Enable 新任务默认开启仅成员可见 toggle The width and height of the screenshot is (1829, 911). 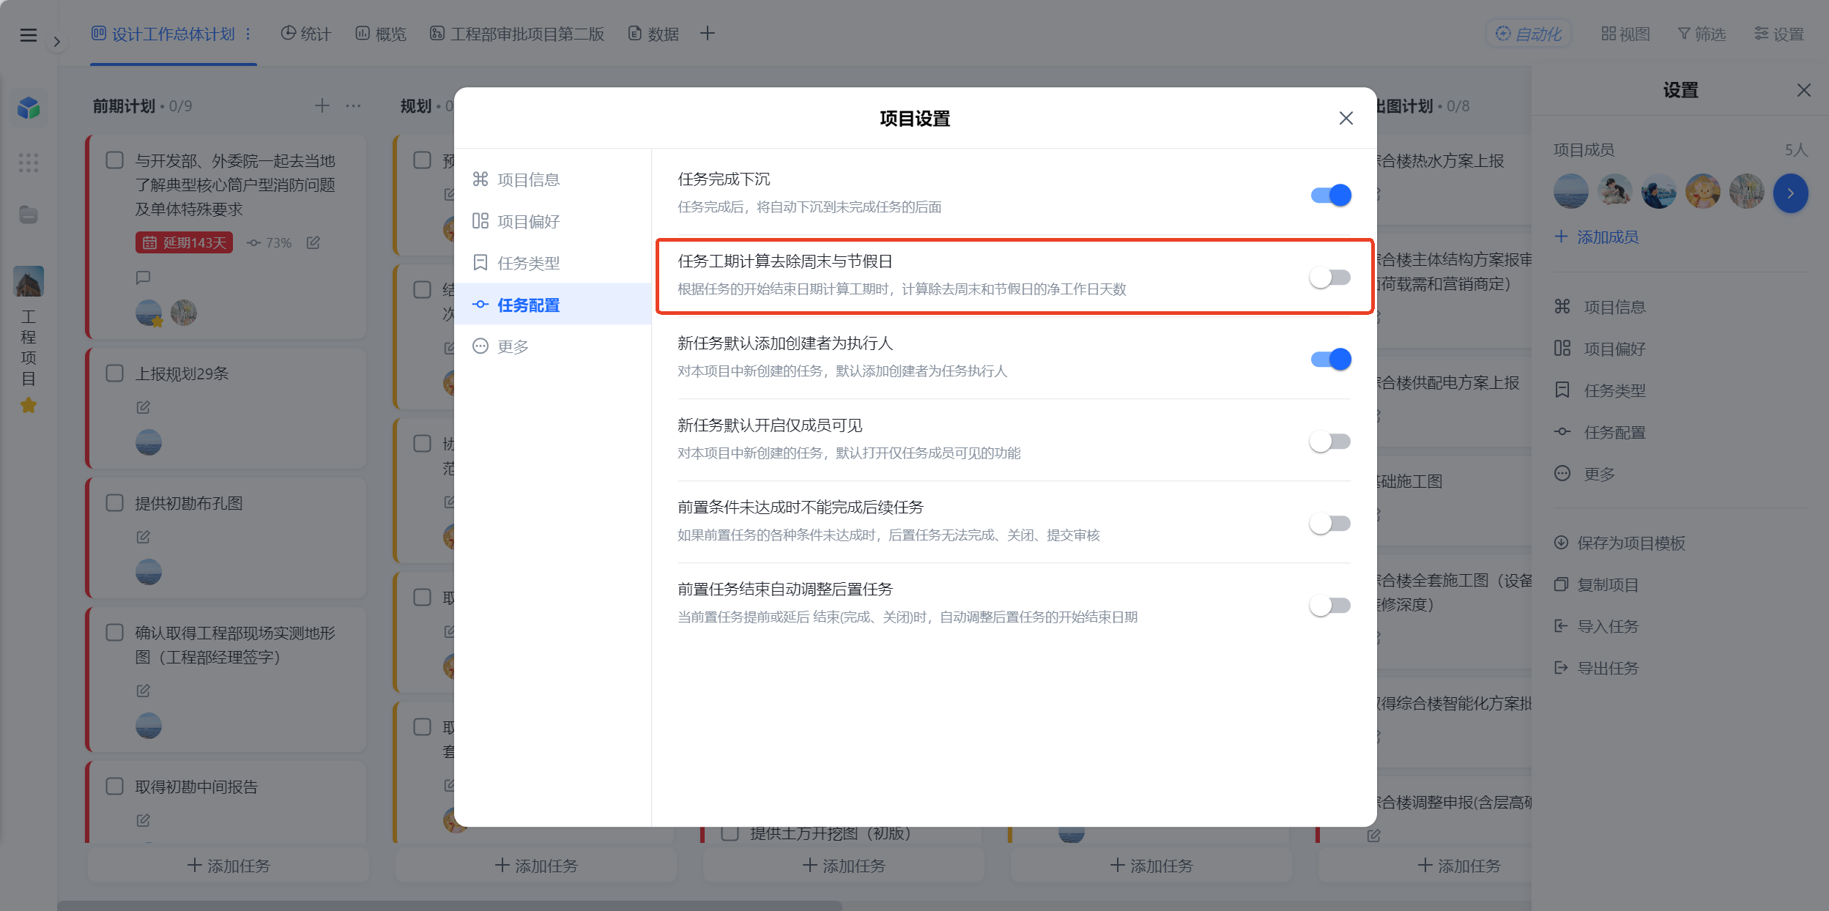1330,441
